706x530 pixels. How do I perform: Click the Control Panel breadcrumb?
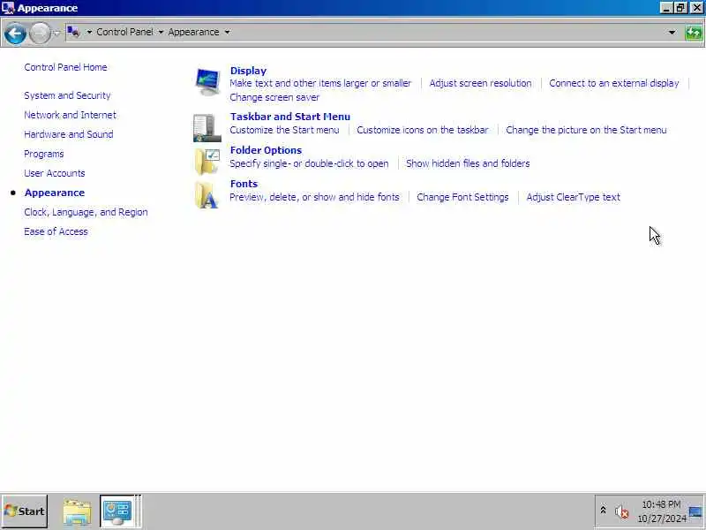pos(124,32)
